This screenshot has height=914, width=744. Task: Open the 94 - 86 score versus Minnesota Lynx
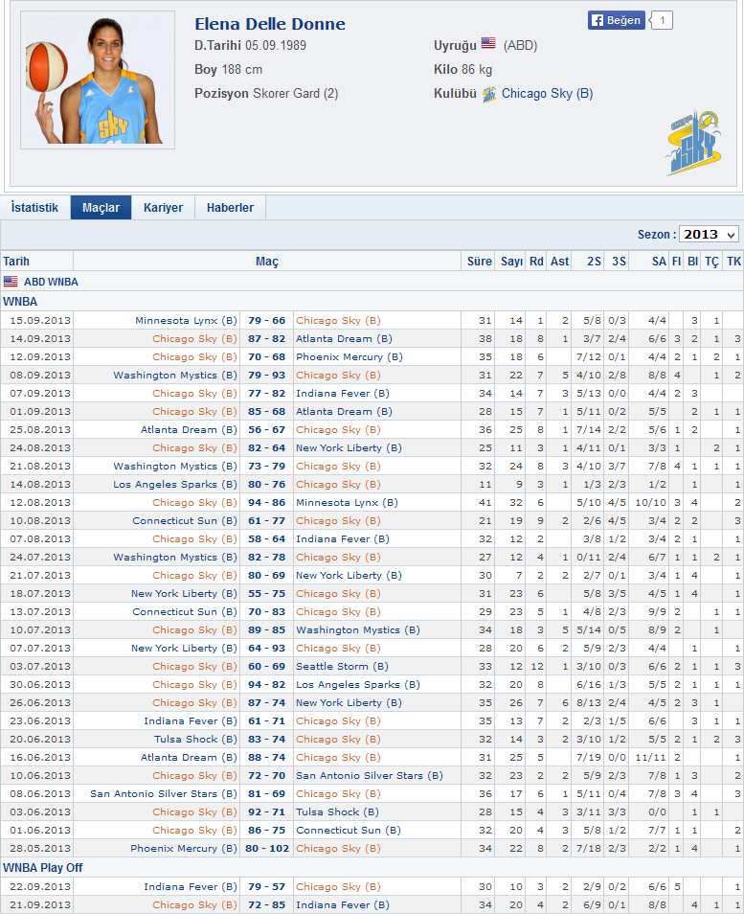[266, 502]
